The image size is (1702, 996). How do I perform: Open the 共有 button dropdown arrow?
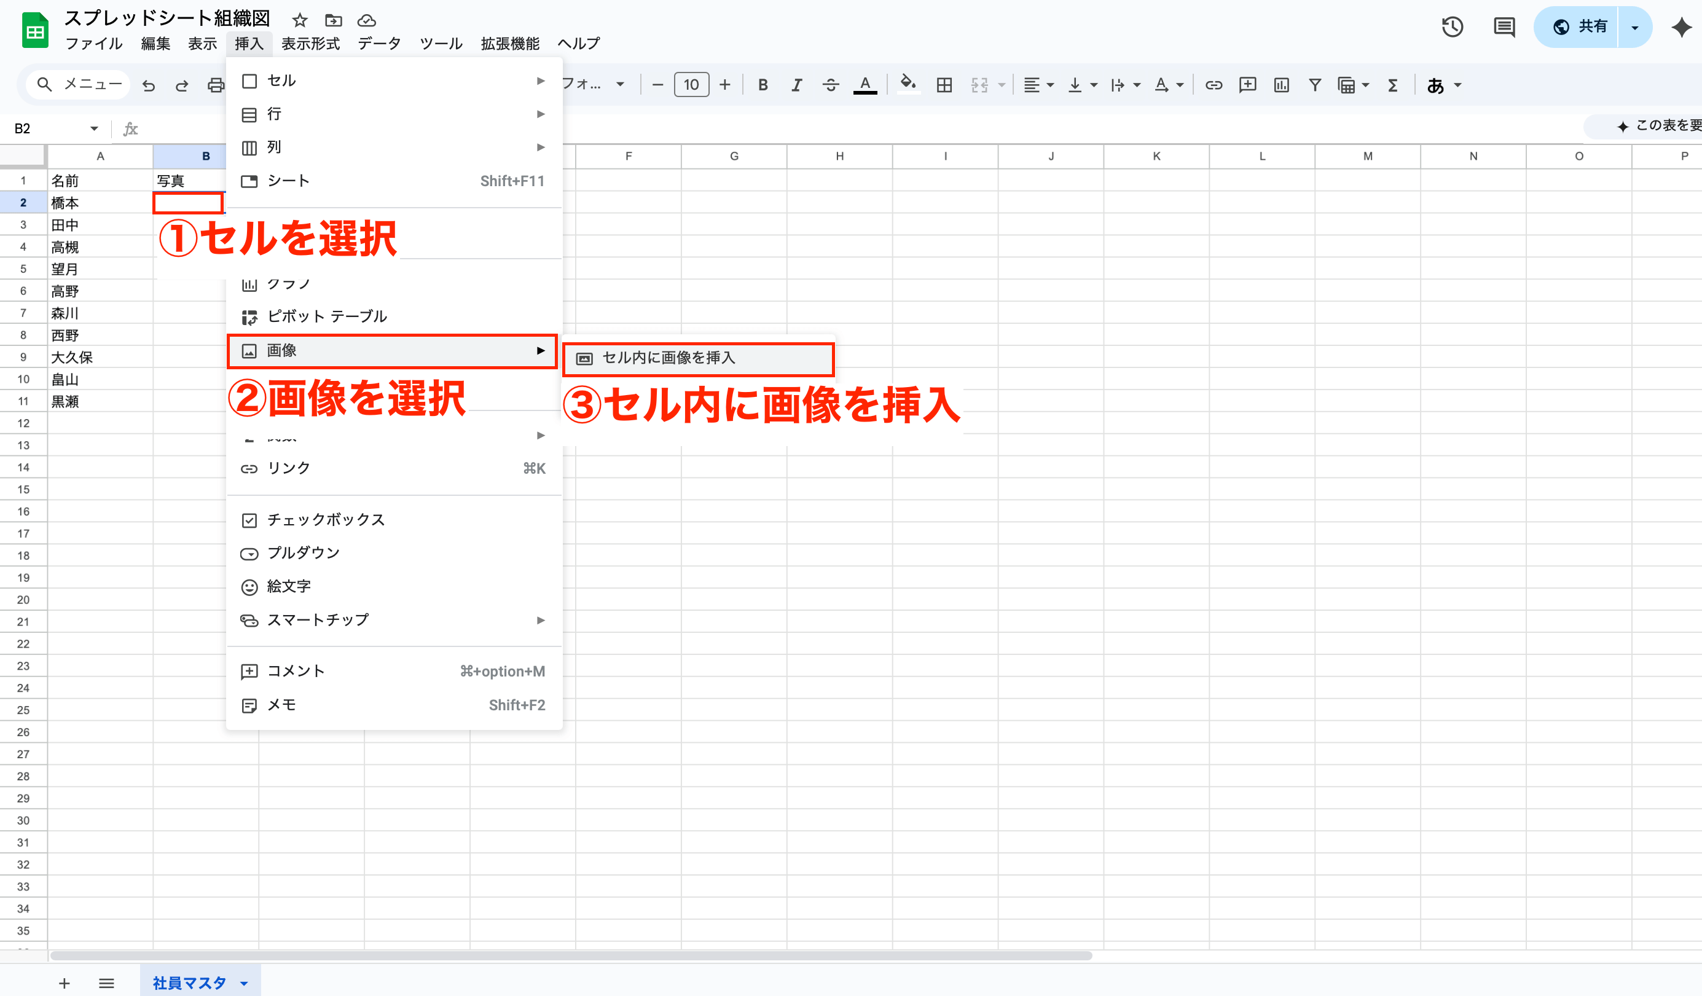pos(1635,27)
